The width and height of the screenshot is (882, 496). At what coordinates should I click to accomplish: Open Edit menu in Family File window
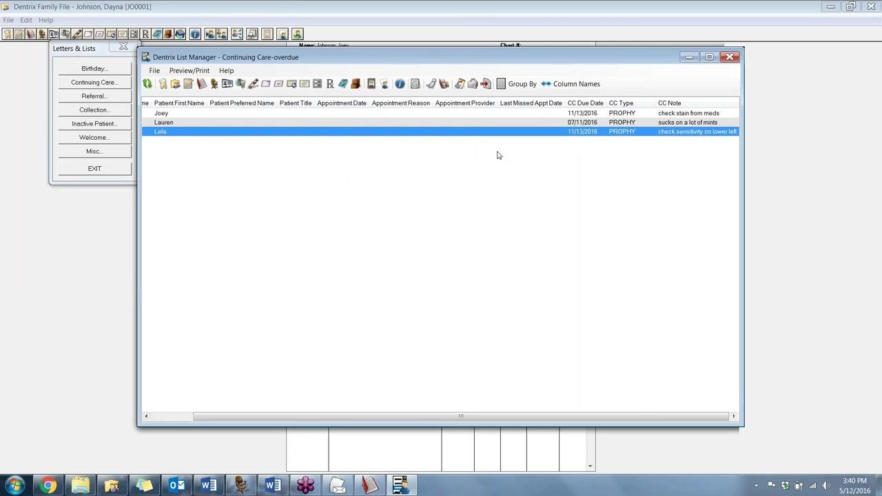click(x=26, y=20)
